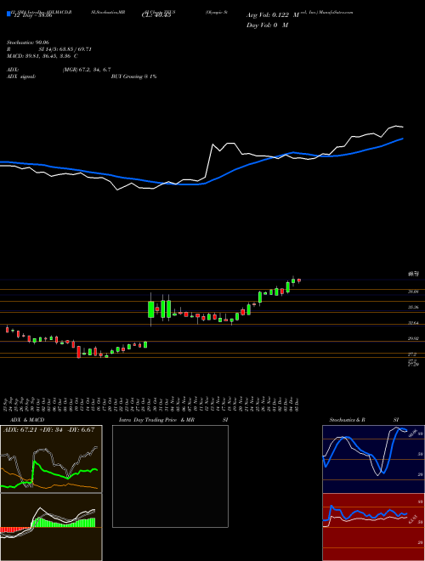
Task: Click the 'CL: 40.43' closing price text
Action: point(155,16)
